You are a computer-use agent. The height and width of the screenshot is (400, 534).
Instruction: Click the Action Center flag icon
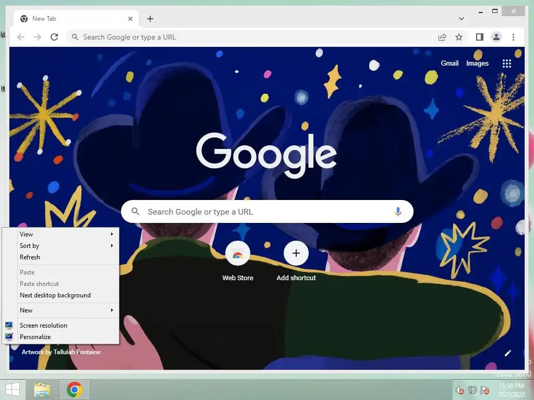[x=485, y=390]
